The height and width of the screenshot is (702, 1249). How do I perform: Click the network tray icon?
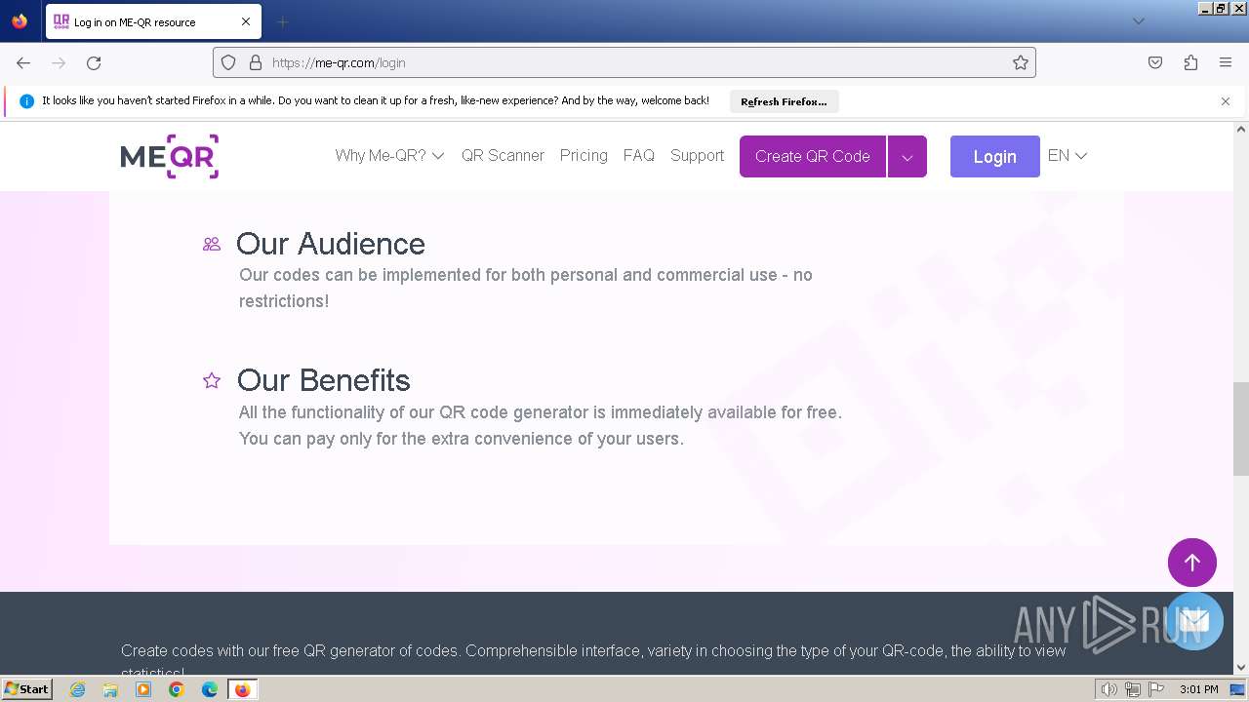pyautogui.click(x=1133, y=689)
